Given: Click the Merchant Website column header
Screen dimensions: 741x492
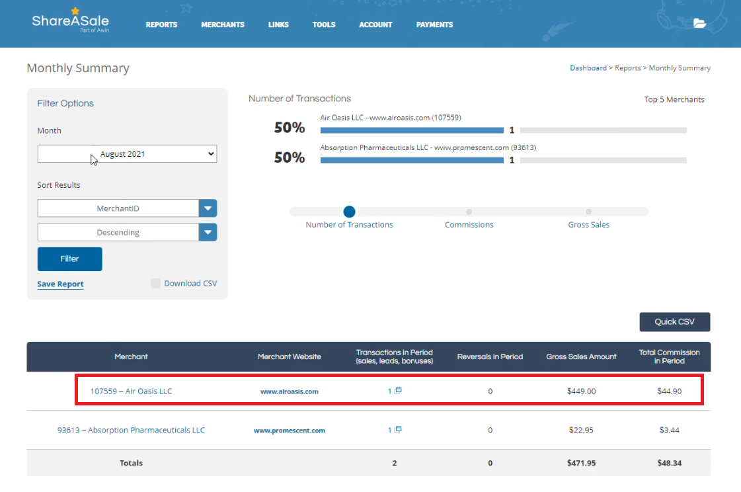Looking at the screenshot, I should (x=290, y=357).
